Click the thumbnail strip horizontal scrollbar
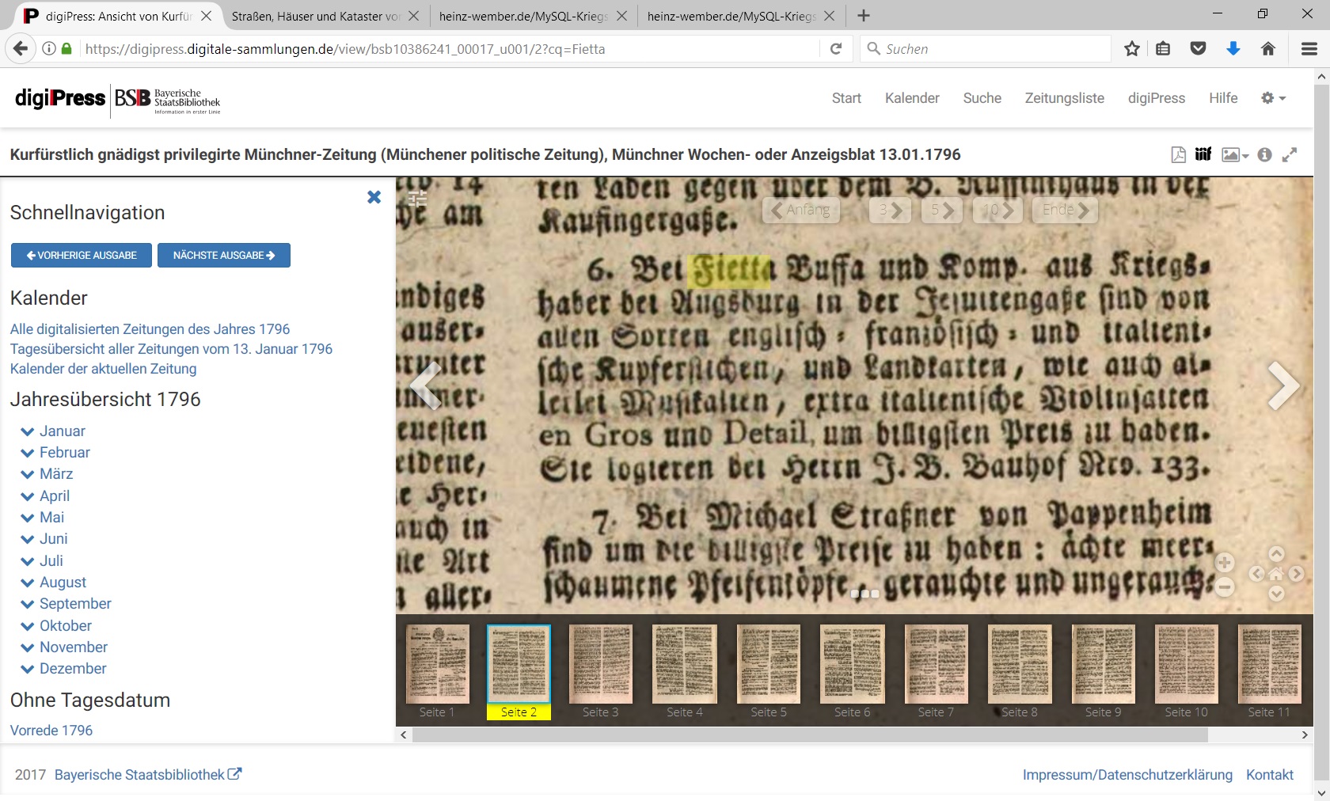This screenshot has height=801, width=1330. tap(809, 735)
